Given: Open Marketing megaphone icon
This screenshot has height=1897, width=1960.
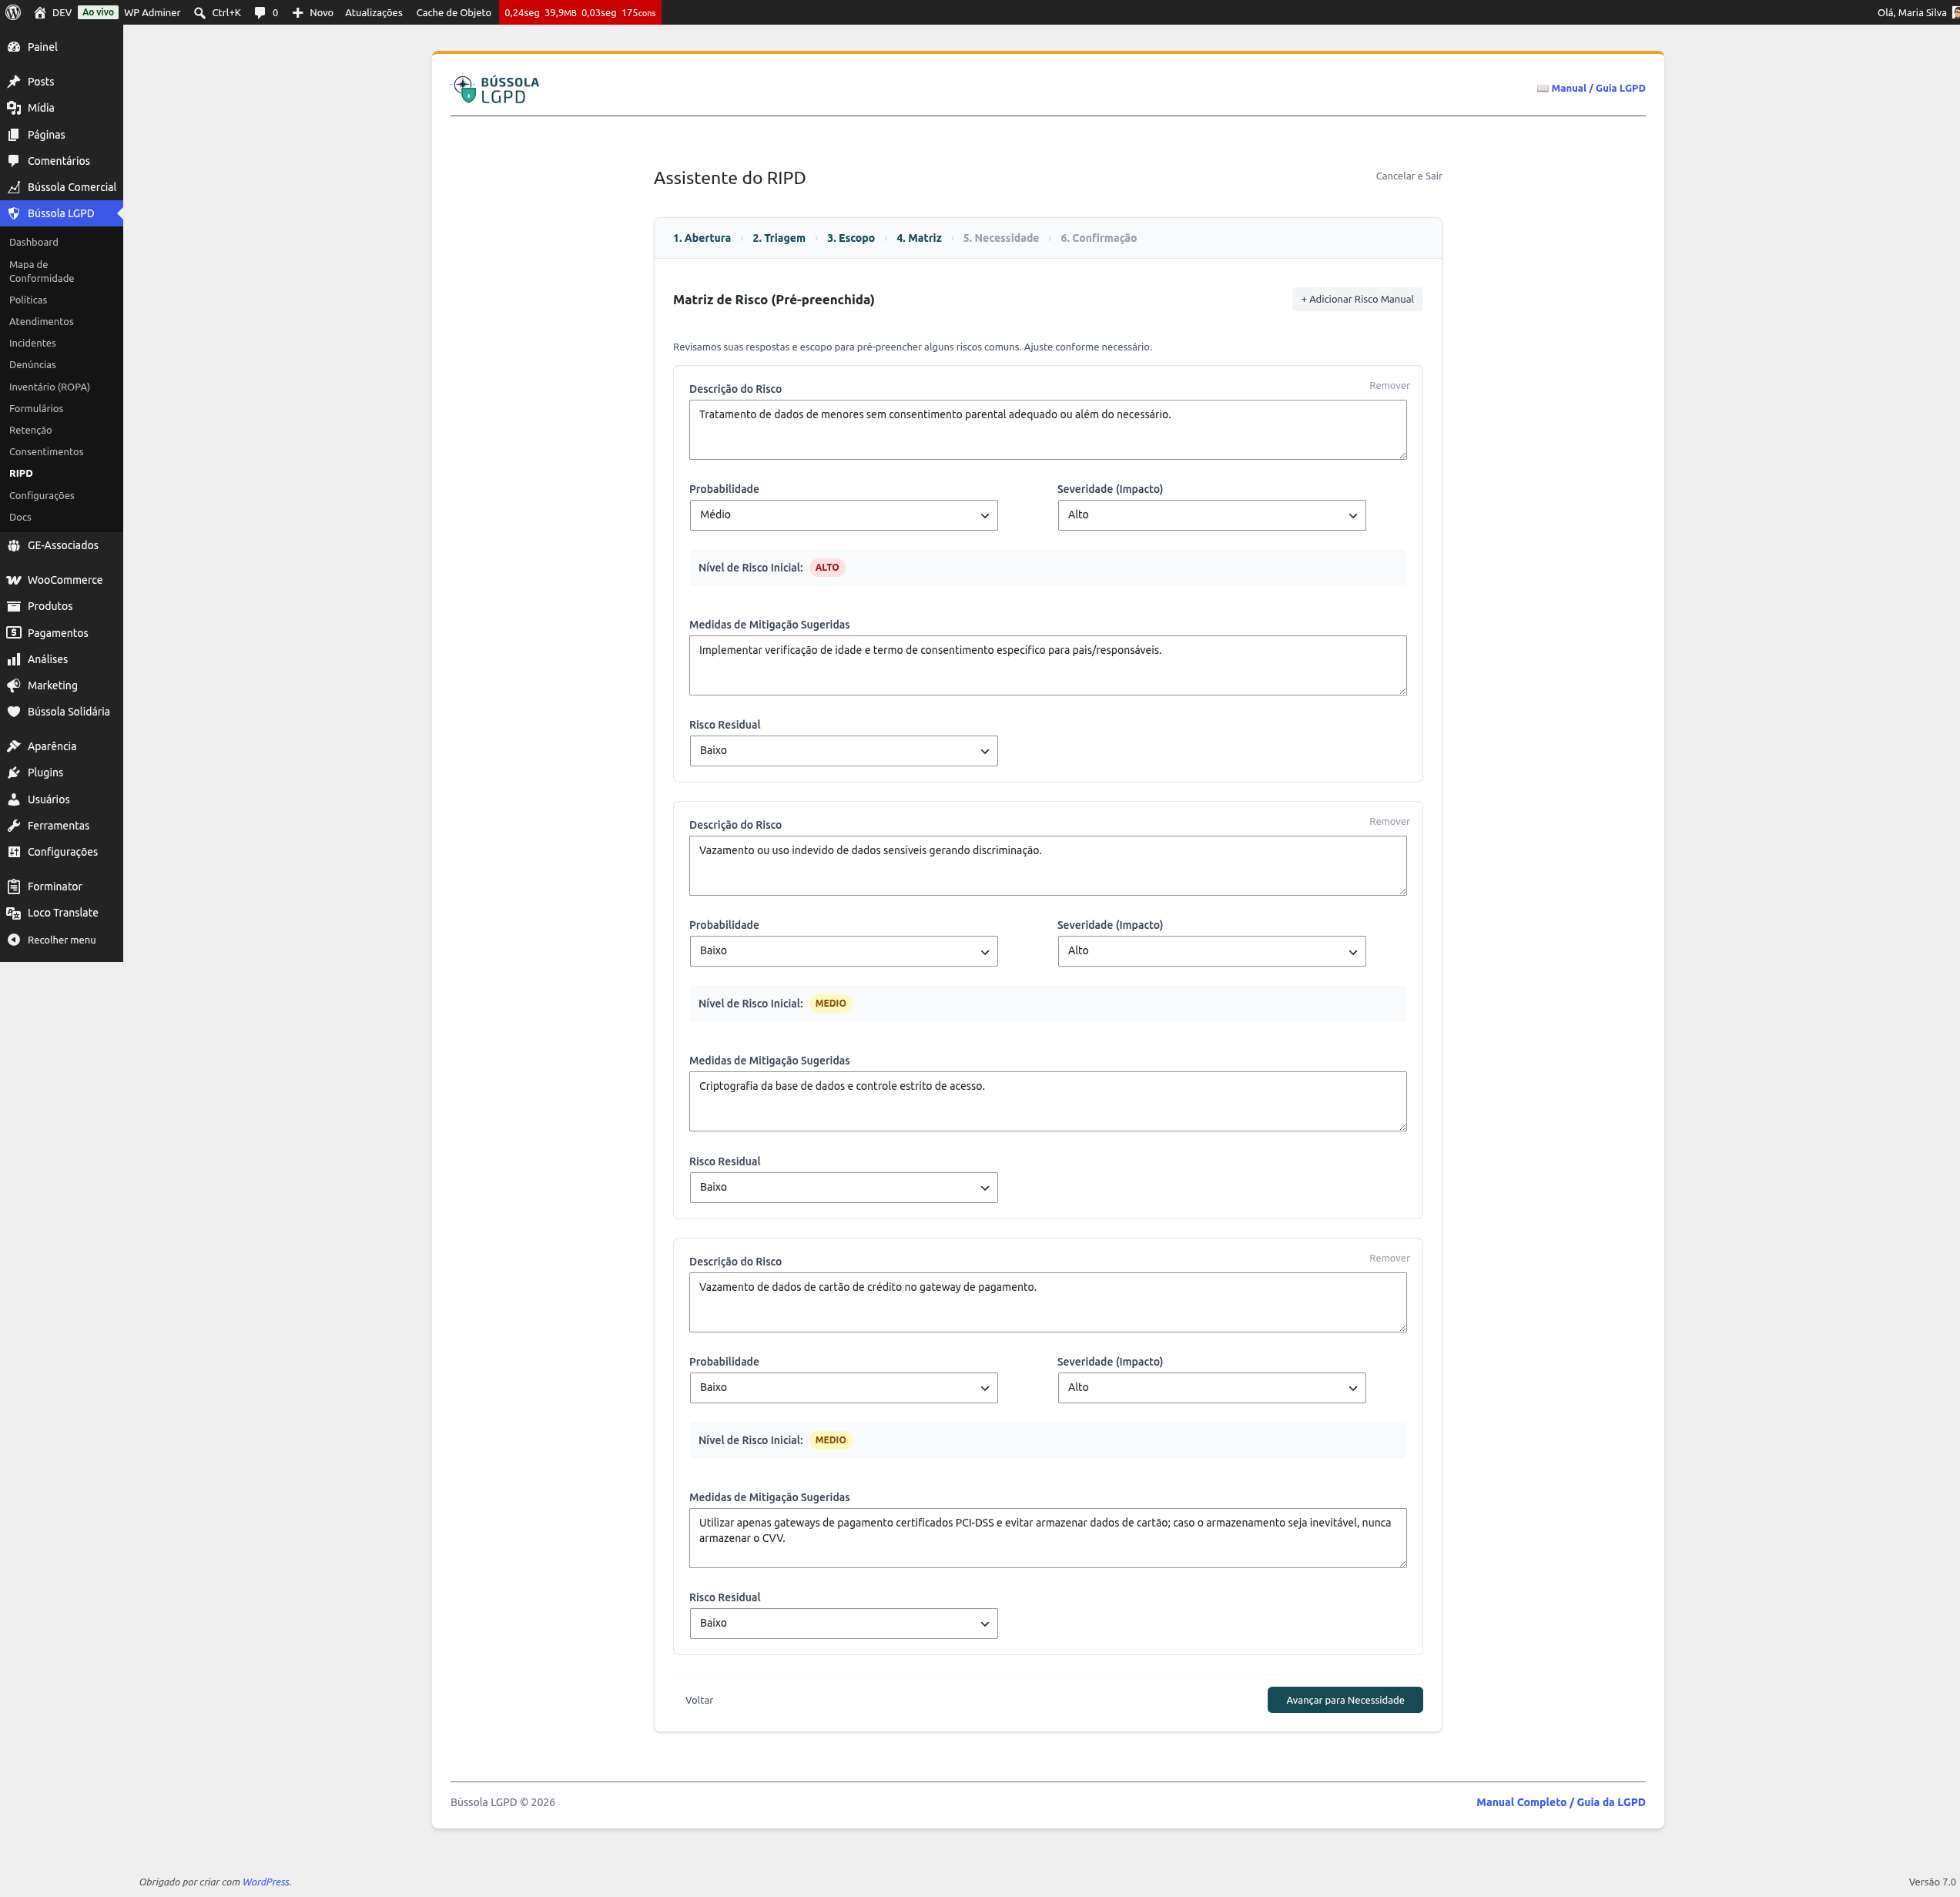Looking at the screenshot, I should pos(14,685).
